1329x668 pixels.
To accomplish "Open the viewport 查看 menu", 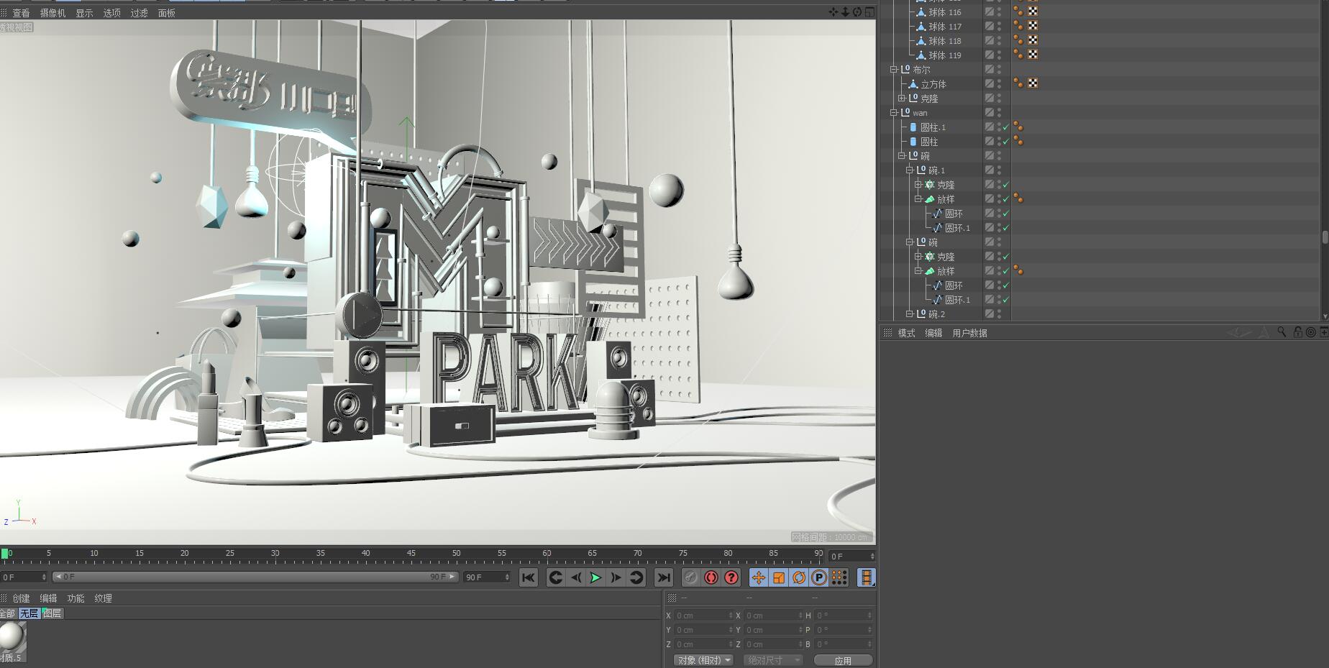I will point(21,13).
